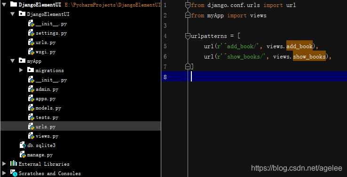Click the migrations folder icon

click(x=31, y=70)
